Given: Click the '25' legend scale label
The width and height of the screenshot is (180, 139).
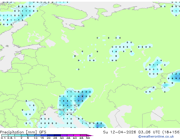Looking at the screenshot, I should click(55, 138).
